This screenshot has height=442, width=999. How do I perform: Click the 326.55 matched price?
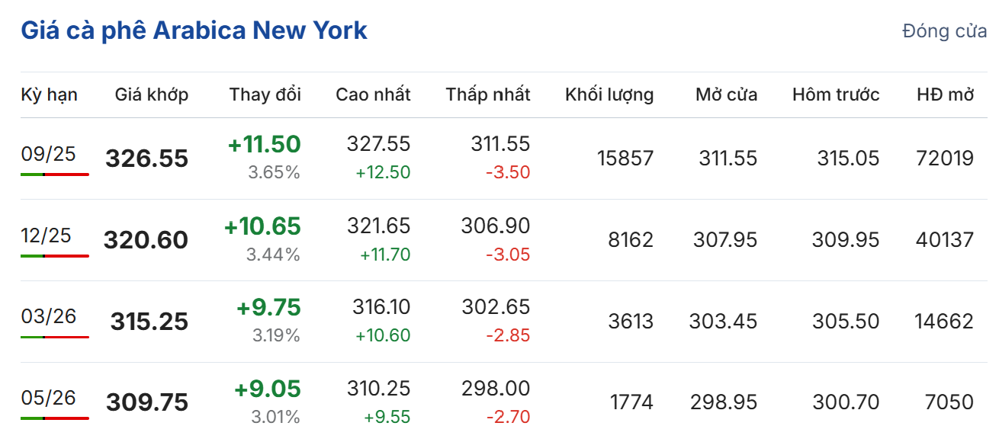point(146,159)
